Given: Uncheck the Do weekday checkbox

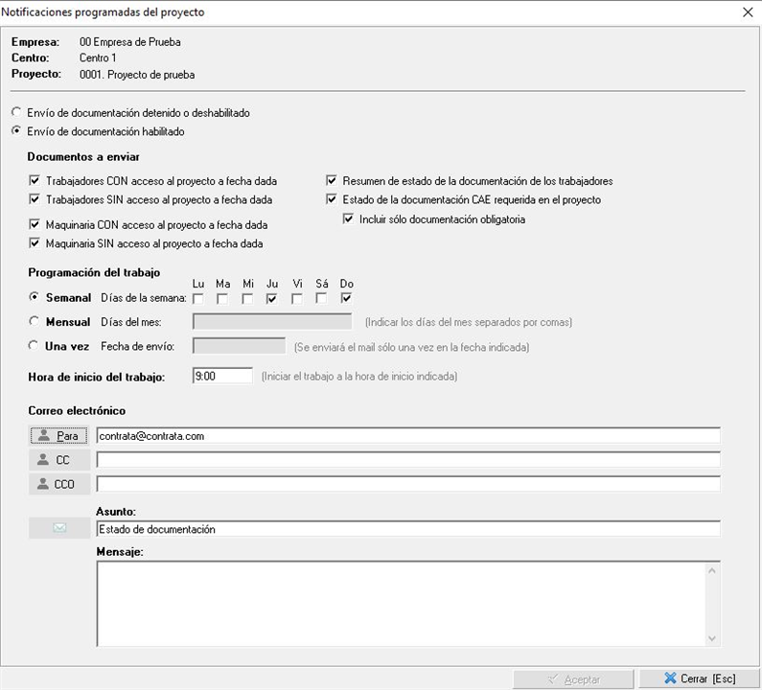Looking at the screenshot, I should 346,298.
